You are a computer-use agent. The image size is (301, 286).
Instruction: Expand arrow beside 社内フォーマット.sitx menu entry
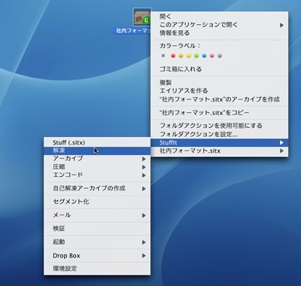pyautogui.click(x=281, y=151)
